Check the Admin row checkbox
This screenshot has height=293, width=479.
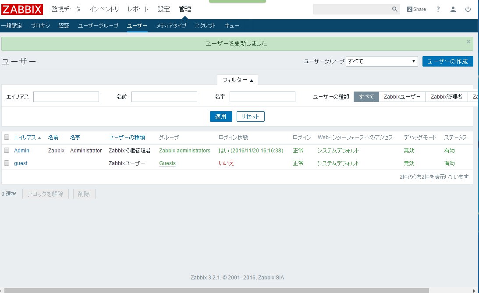point(7,150)
